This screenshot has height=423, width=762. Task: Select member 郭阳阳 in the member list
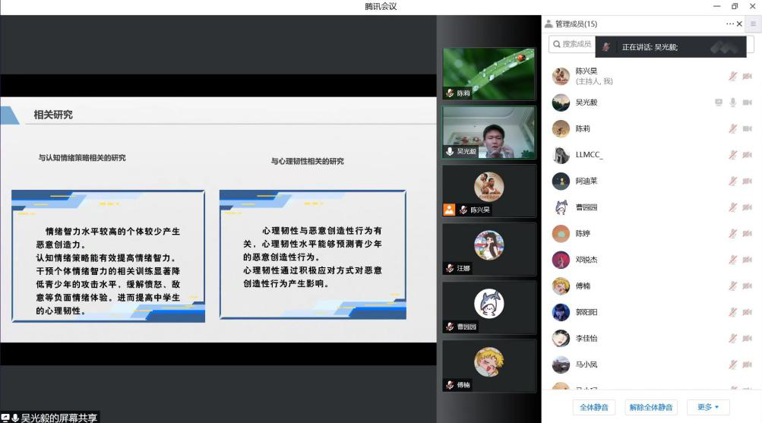click(586, 312)
